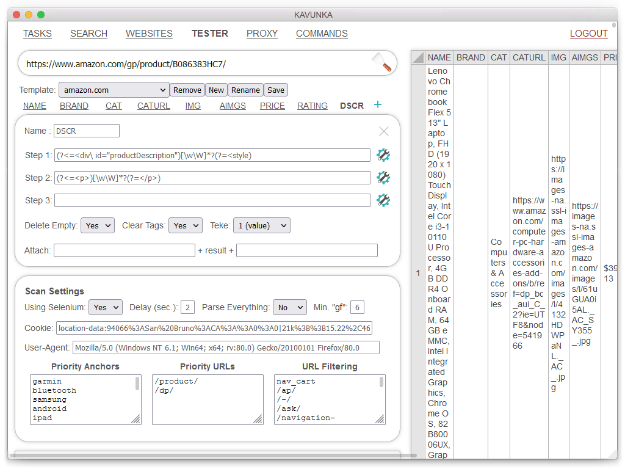Click the Priority Anchors list scrollbar
Image resolution: width=625 pixels, height=469 pixels.
click(x=137, y=385)
